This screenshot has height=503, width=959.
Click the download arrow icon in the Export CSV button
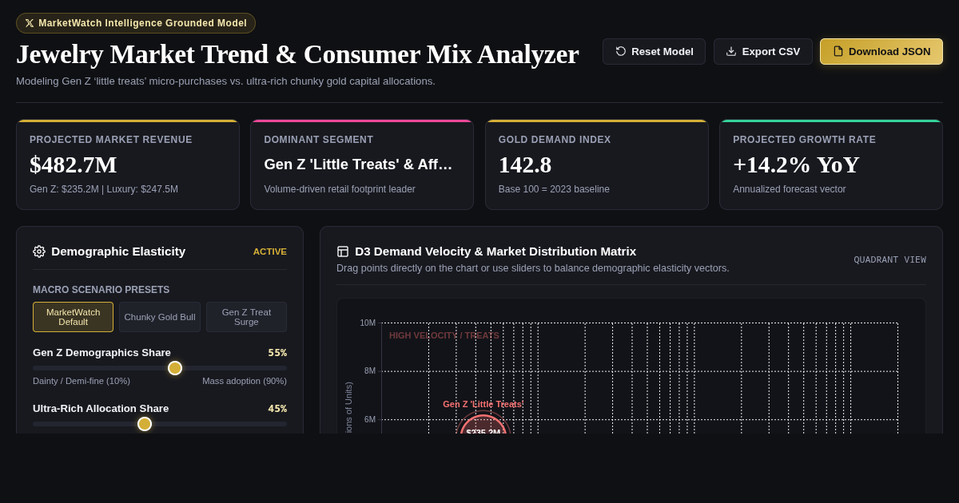(731, 51)
